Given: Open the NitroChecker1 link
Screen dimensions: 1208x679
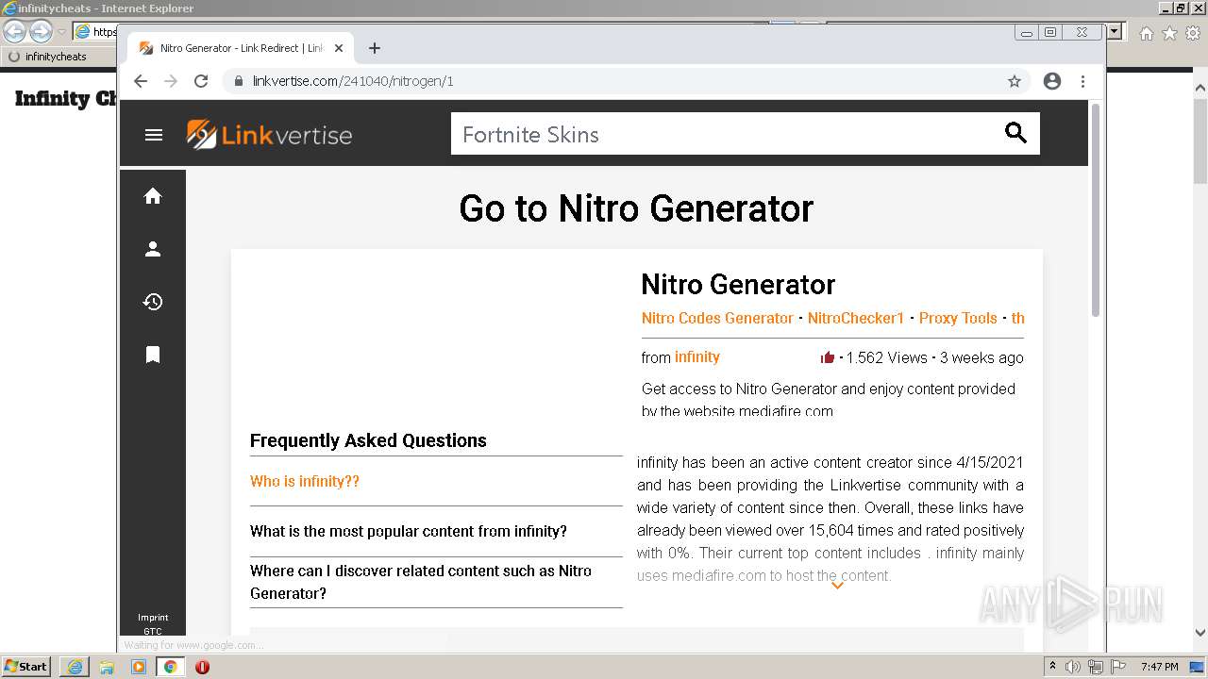Looking at the screenshot, I should [856, 318].
